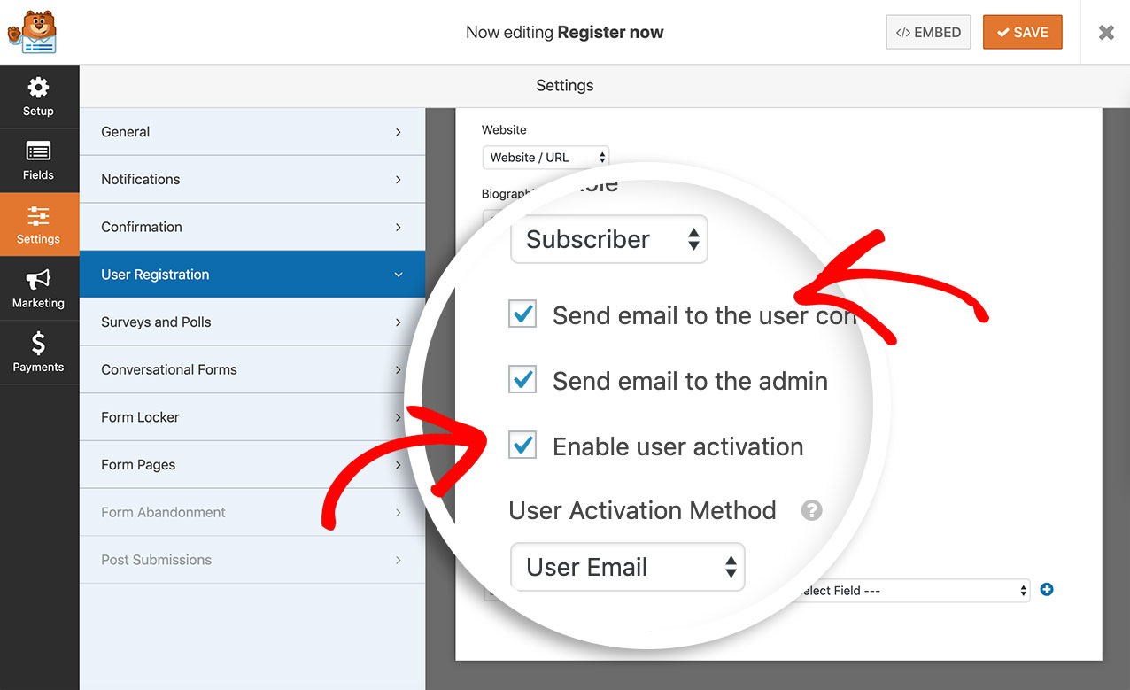Collapse User Registration chevron
This screenshot has height=690, width=1130.
click(399, 275)
